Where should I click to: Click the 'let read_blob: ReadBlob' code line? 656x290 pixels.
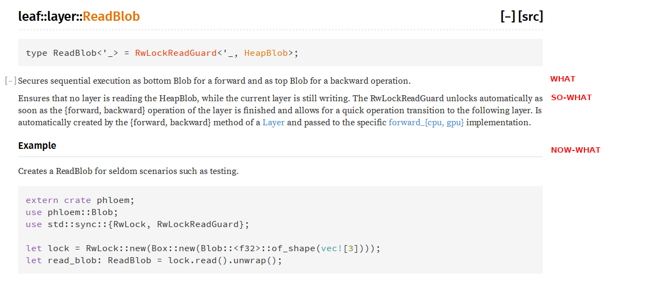tap(154, 260)
